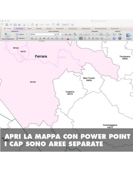Open the font size dropdown arrow
The height and width of the screenshot is (171, 133).
62,34
